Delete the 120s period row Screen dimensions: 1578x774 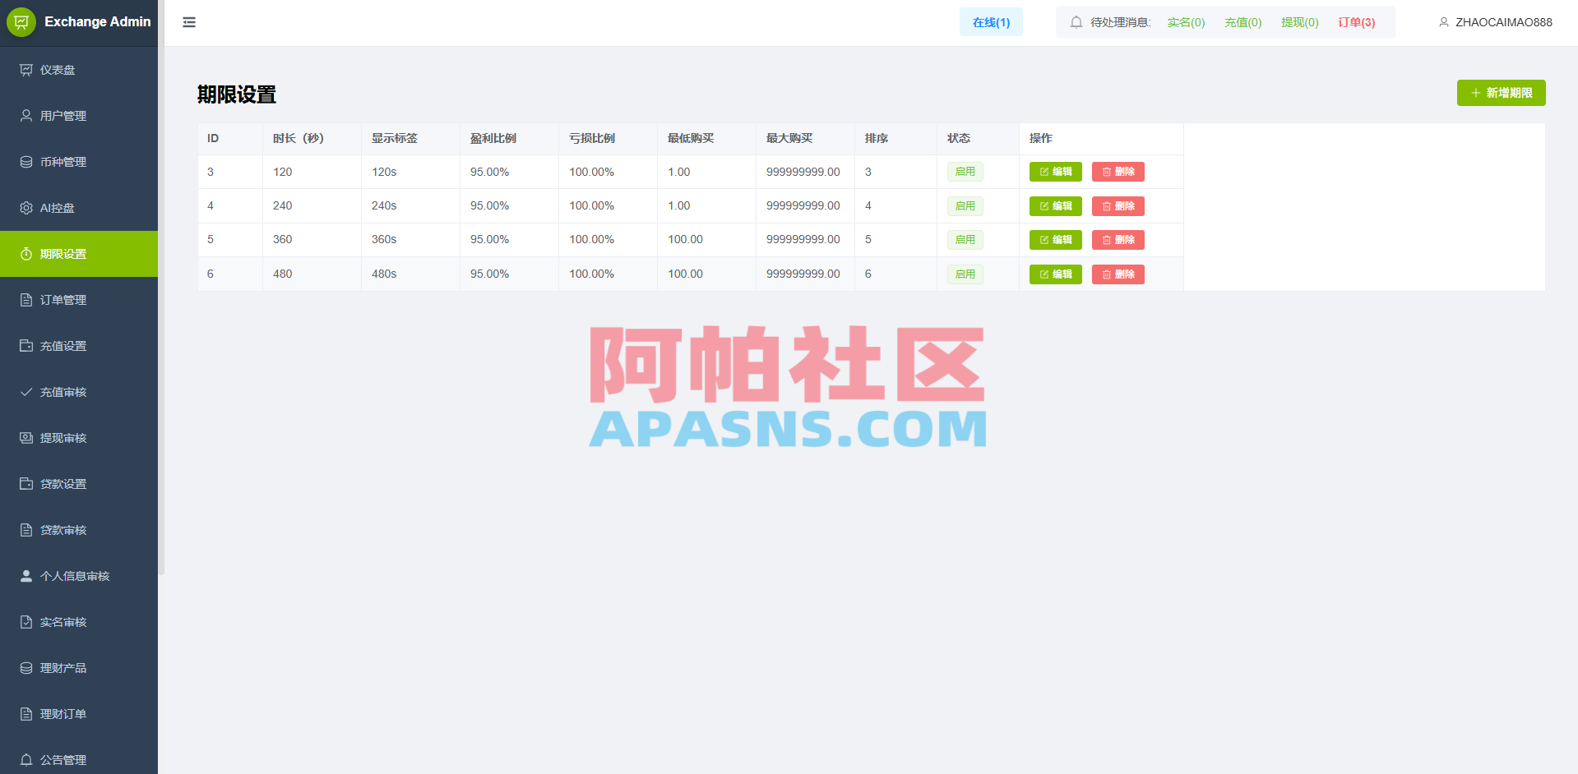[x=1118, y=172]
